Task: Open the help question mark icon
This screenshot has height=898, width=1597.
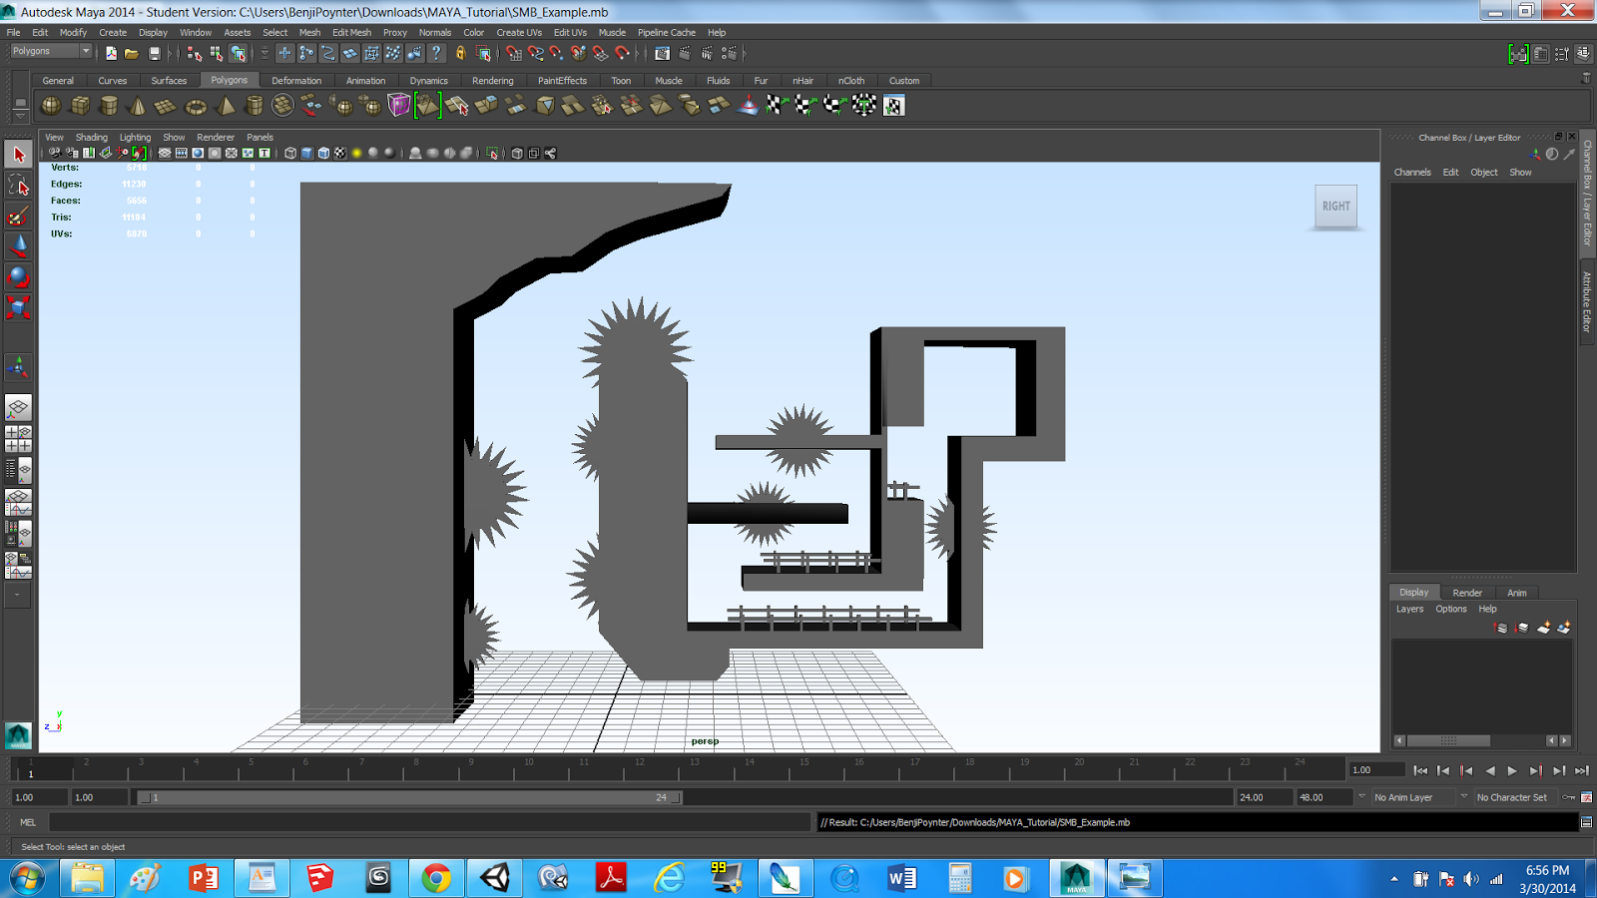Action: click(436, 53)
